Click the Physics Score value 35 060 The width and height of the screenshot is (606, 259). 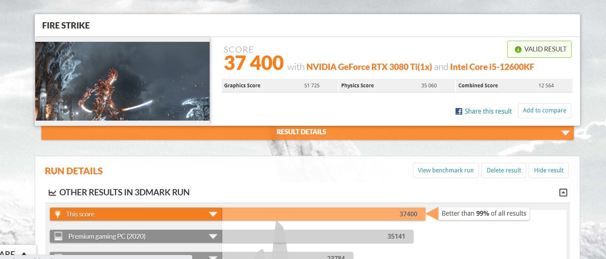click(429, 85)
